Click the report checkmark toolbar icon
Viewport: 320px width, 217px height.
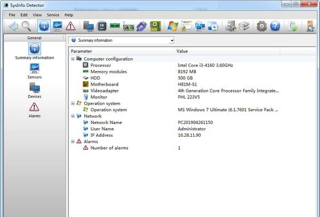point(293,26)
